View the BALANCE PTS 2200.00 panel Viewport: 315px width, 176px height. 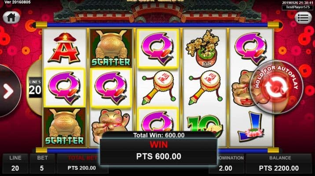pyautogui.click(x=279, y=164)
